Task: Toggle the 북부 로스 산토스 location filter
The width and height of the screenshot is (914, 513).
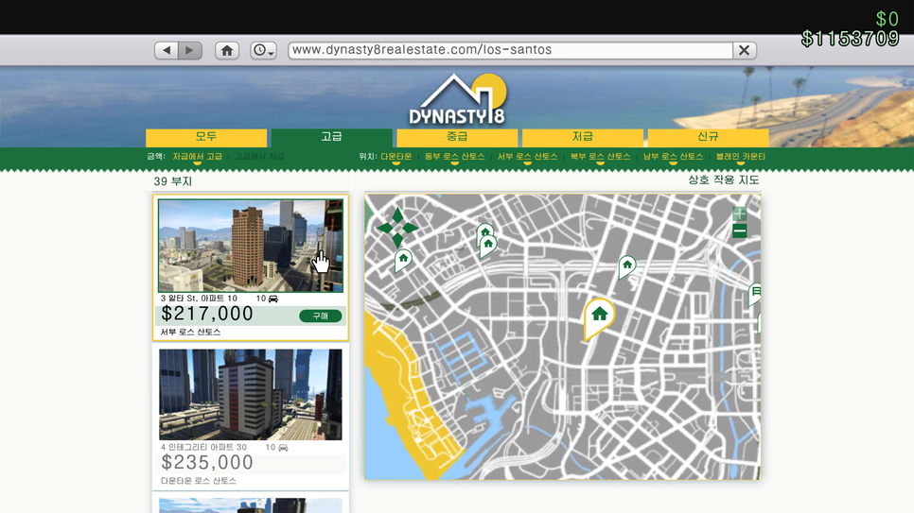Action: click(601, 157)
